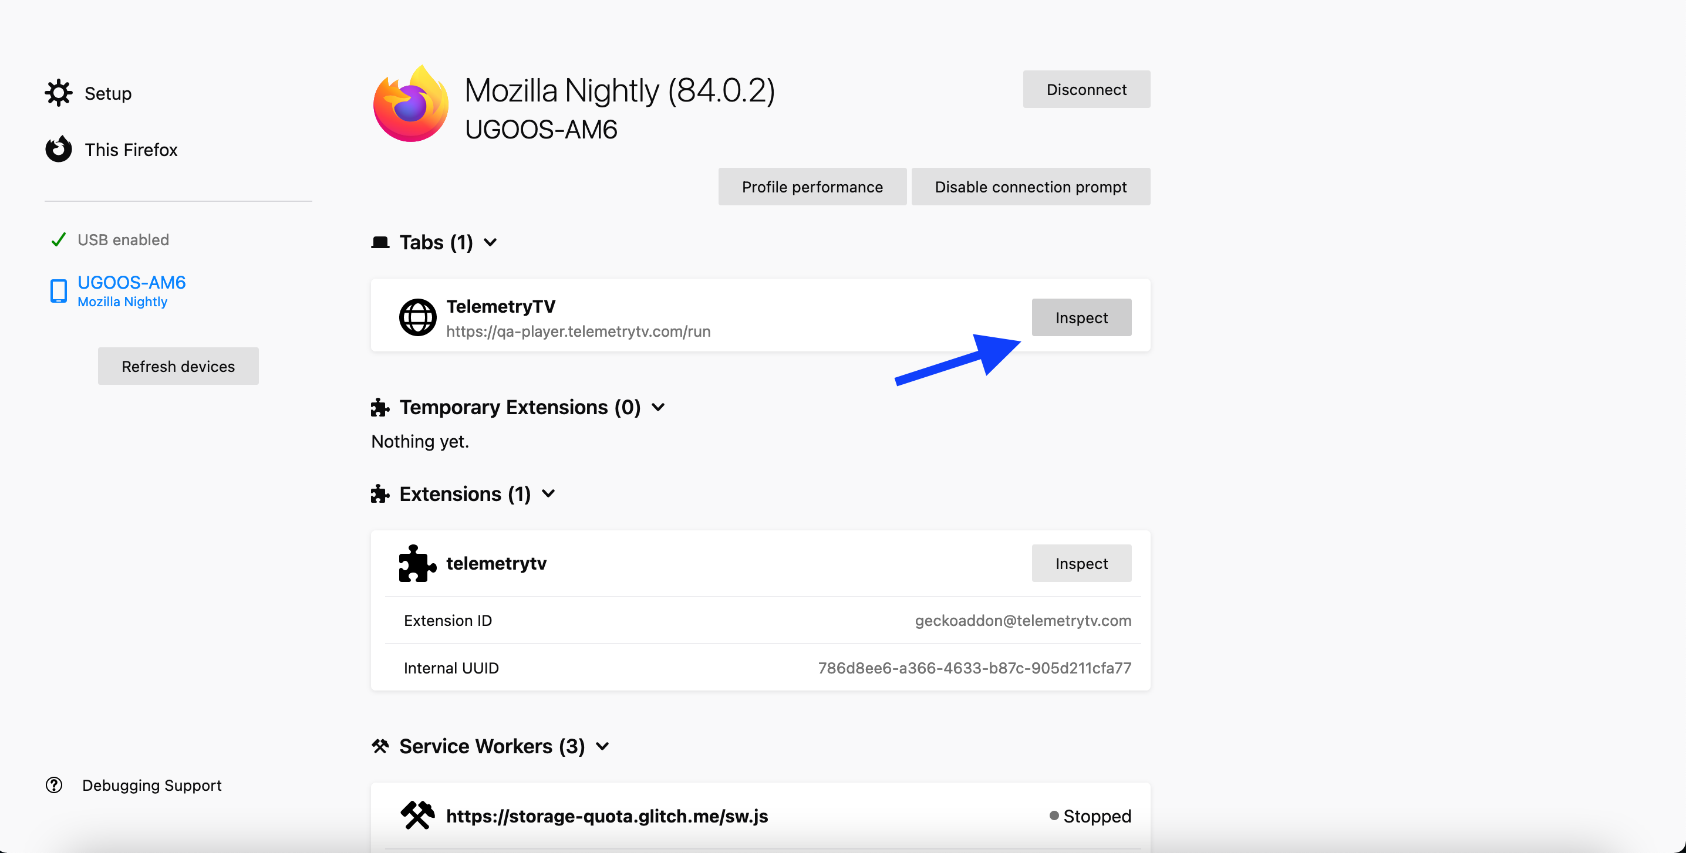
Task: Inspect the TelemetryTV tab
Action: [x=1081, y=317]
